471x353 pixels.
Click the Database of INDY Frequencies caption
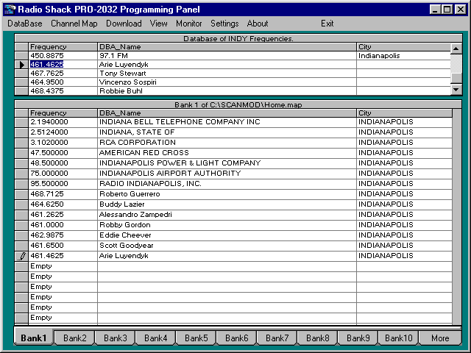(x=238, y=38)
